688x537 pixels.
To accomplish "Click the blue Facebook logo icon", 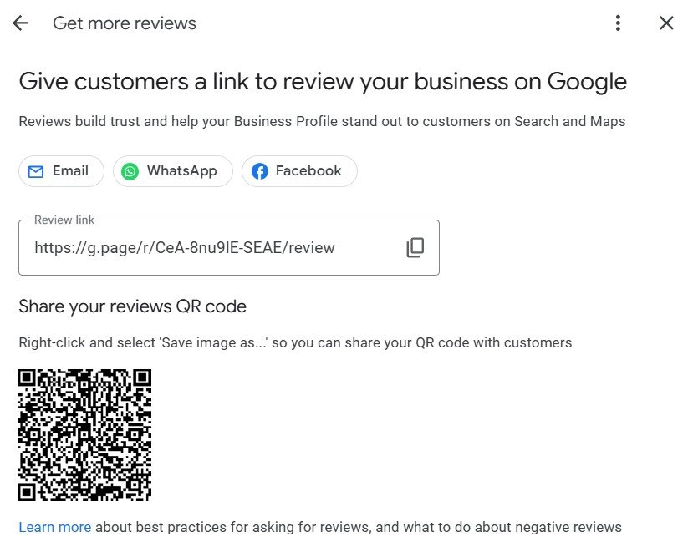I will point(260,170).
